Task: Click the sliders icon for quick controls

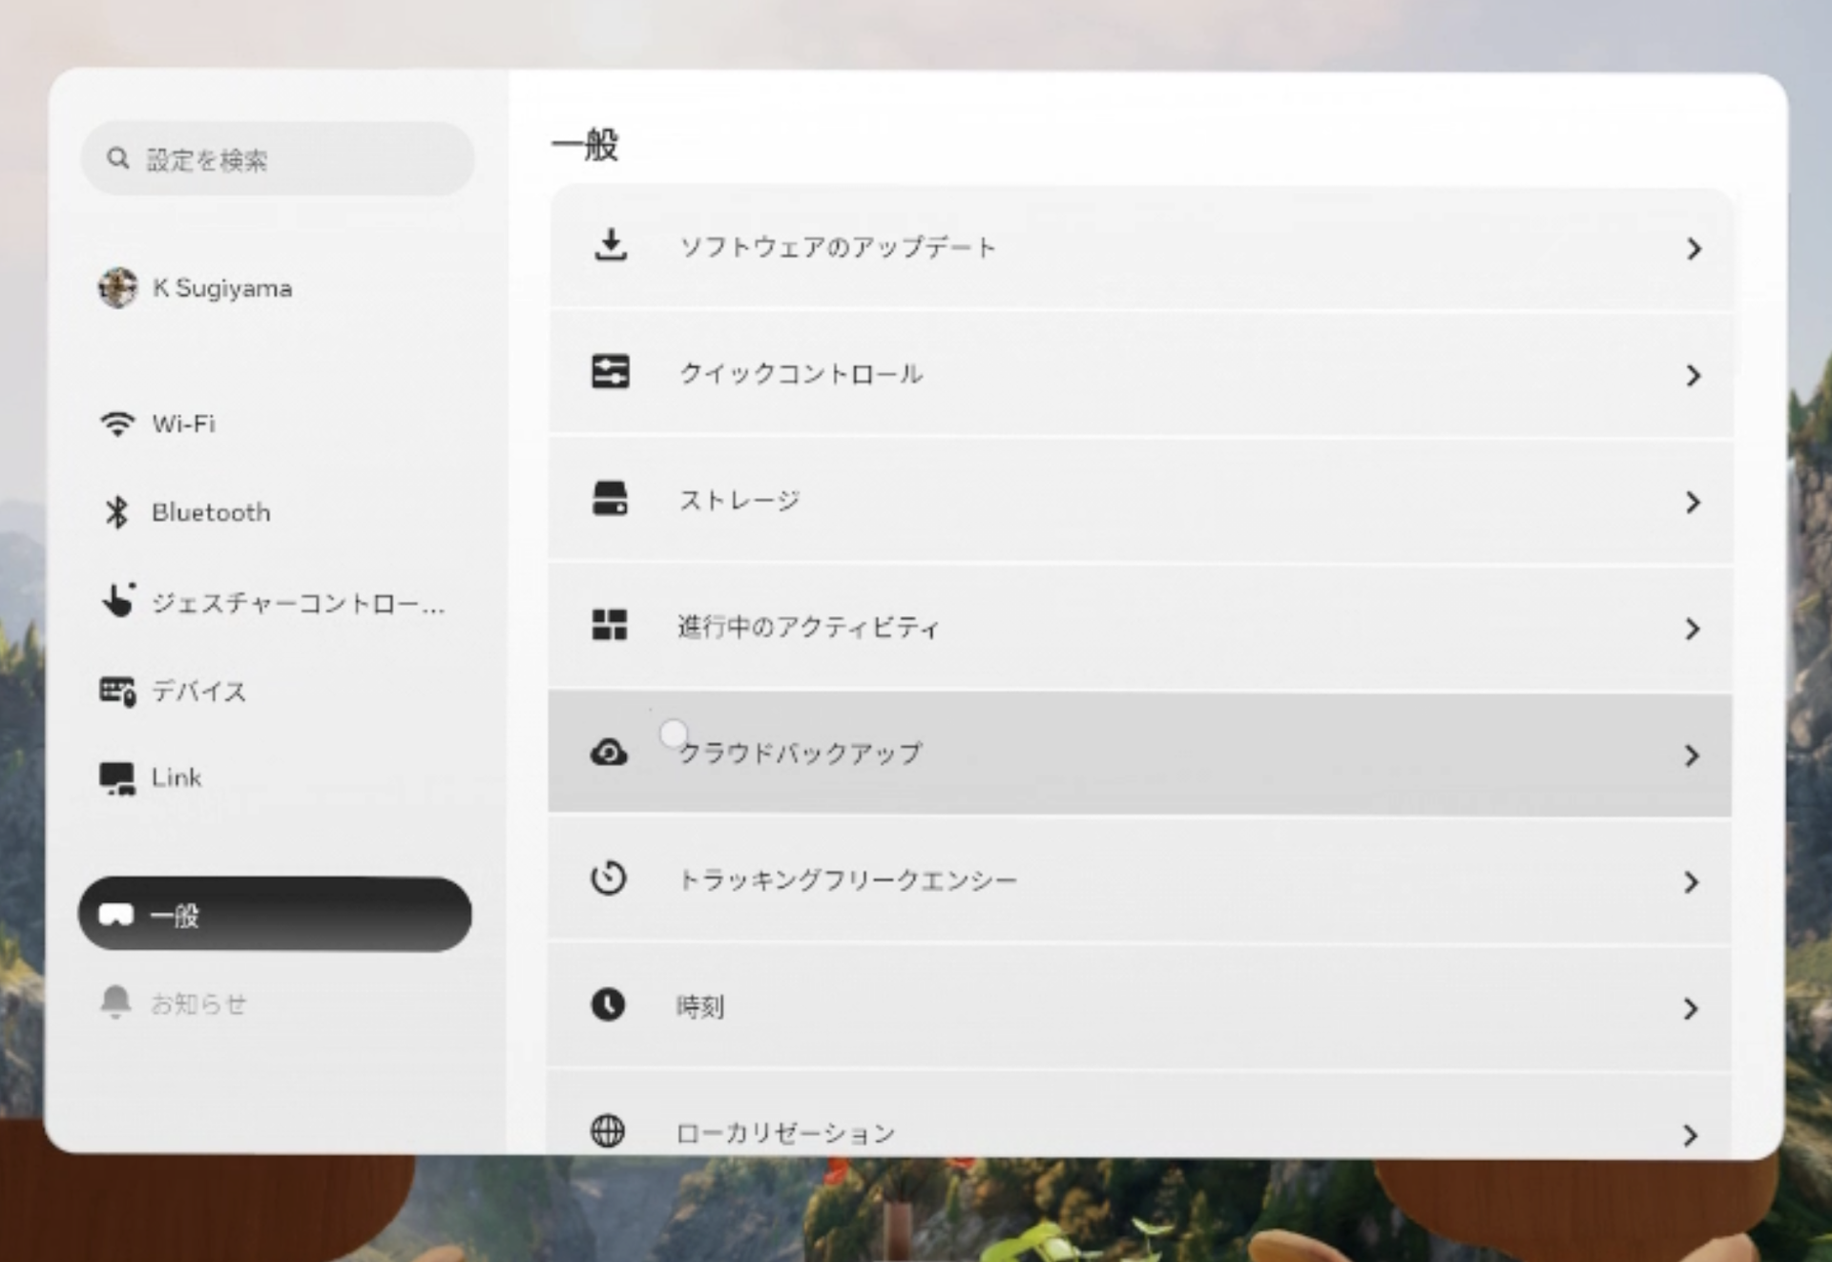Action: click(x=611, y=372)
